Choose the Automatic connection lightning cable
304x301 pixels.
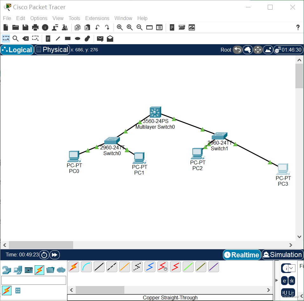pos(74,267)
